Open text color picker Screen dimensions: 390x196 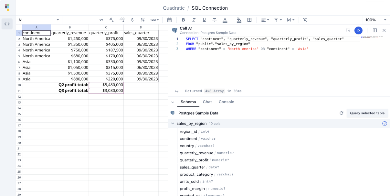coord(225,20)
